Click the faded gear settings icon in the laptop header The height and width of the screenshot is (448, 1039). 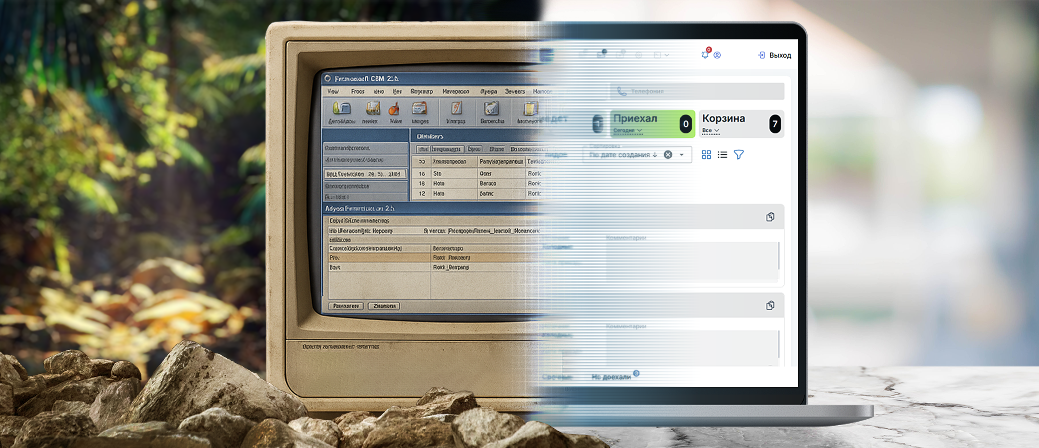coord(639,55)
